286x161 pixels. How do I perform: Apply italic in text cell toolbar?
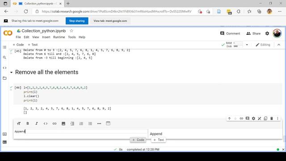tap(37, 123)
